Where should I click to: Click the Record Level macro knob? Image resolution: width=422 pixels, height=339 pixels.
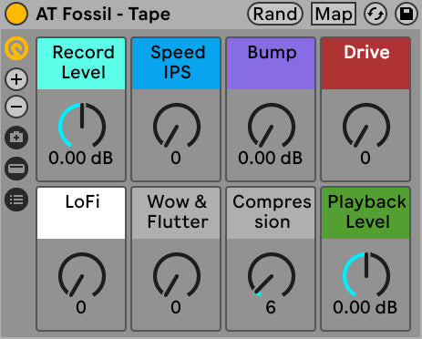(x=82, y=126)
